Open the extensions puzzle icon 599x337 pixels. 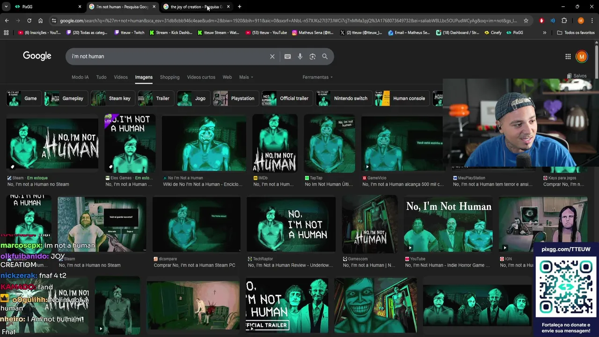pyautogui.click(x=564, y=21)
